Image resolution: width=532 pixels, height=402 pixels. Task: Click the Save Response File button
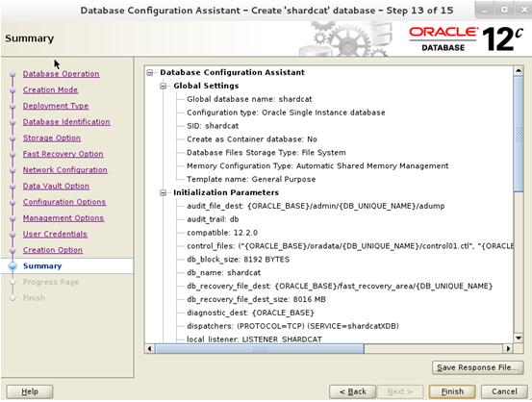[x=478, y=367]
